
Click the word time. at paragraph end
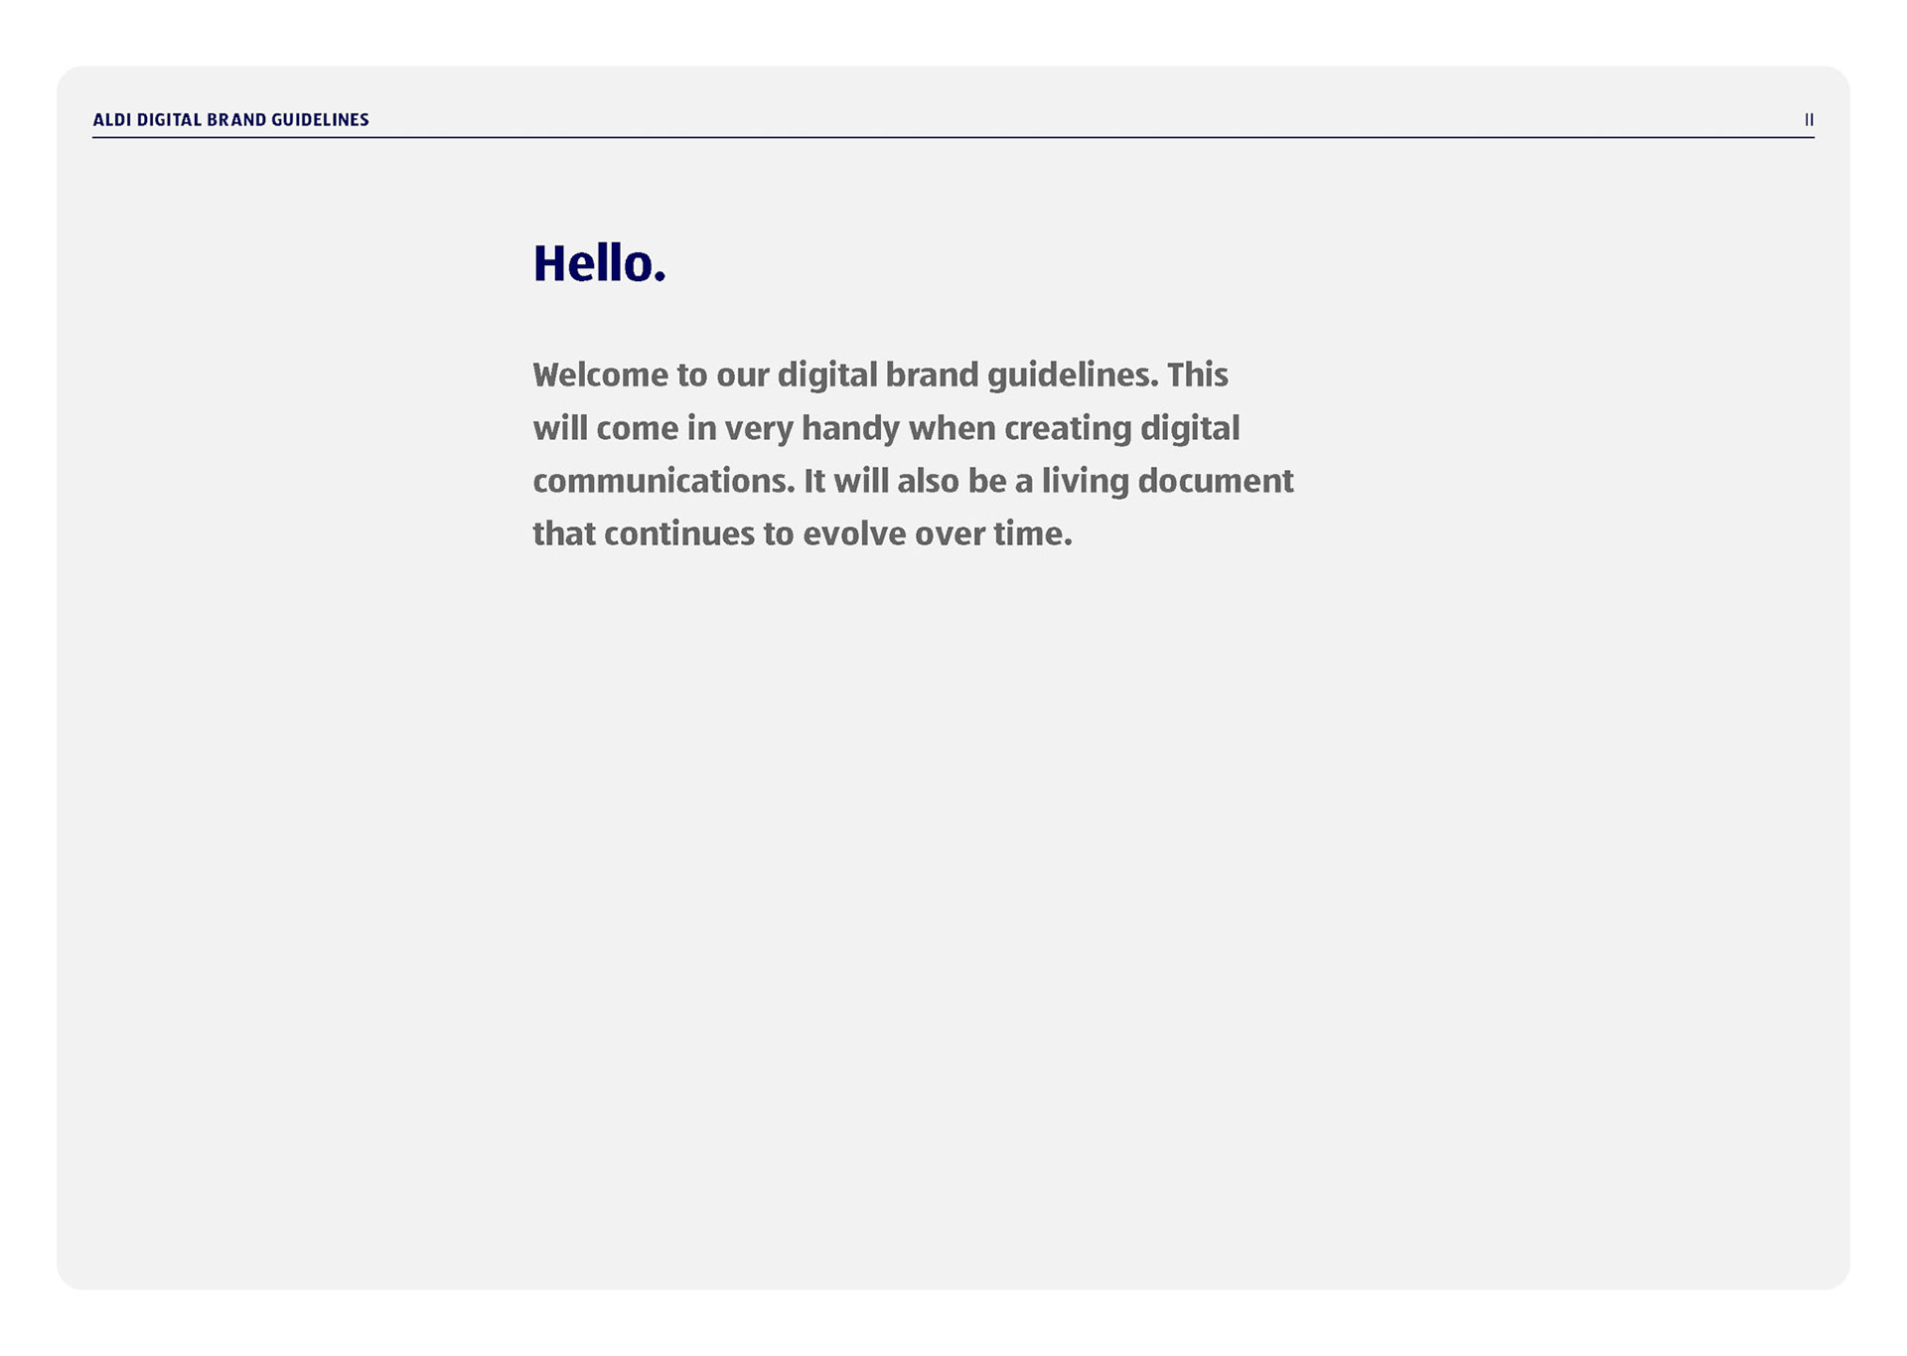tap(1033, 534)
